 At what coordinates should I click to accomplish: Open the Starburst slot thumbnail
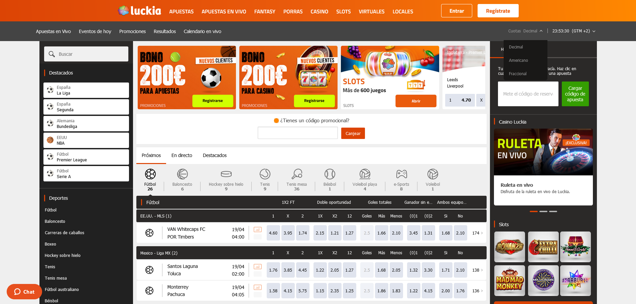(x=576, y=281)
